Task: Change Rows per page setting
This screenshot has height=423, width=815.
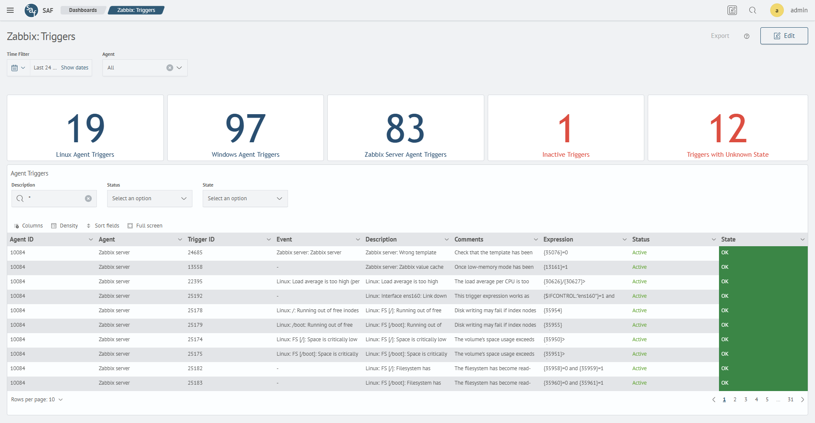Action: coord(37,400)
